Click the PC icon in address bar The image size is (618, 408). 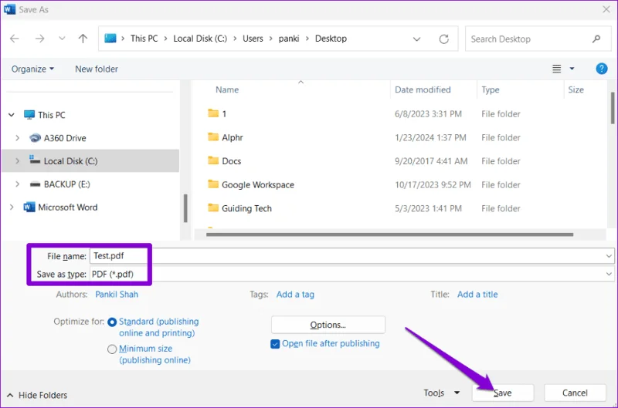(x=110, y=38)
